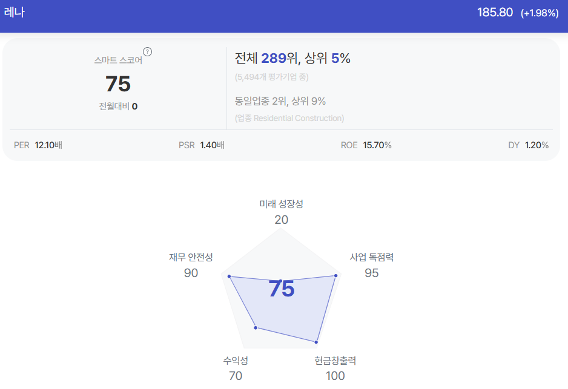The width and height of the screenshot is (568, 389).
Task: Click the 전월대비 0 change indicator
Action: [118, 106]
